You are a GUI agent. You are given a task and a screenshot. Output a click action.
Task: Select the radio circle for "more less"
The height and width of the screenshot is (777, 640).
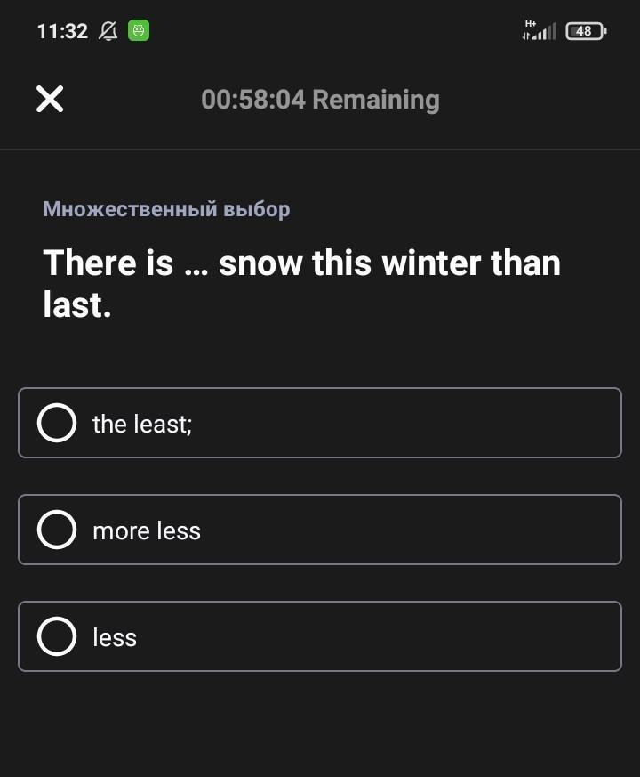tap(57, 530)
